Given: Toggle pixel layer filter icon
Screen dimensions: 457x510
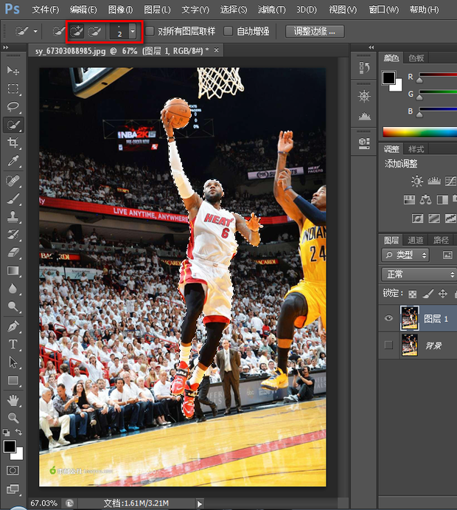Looking at the screenshot, I should pyautogui.click(x=447, y=255).
